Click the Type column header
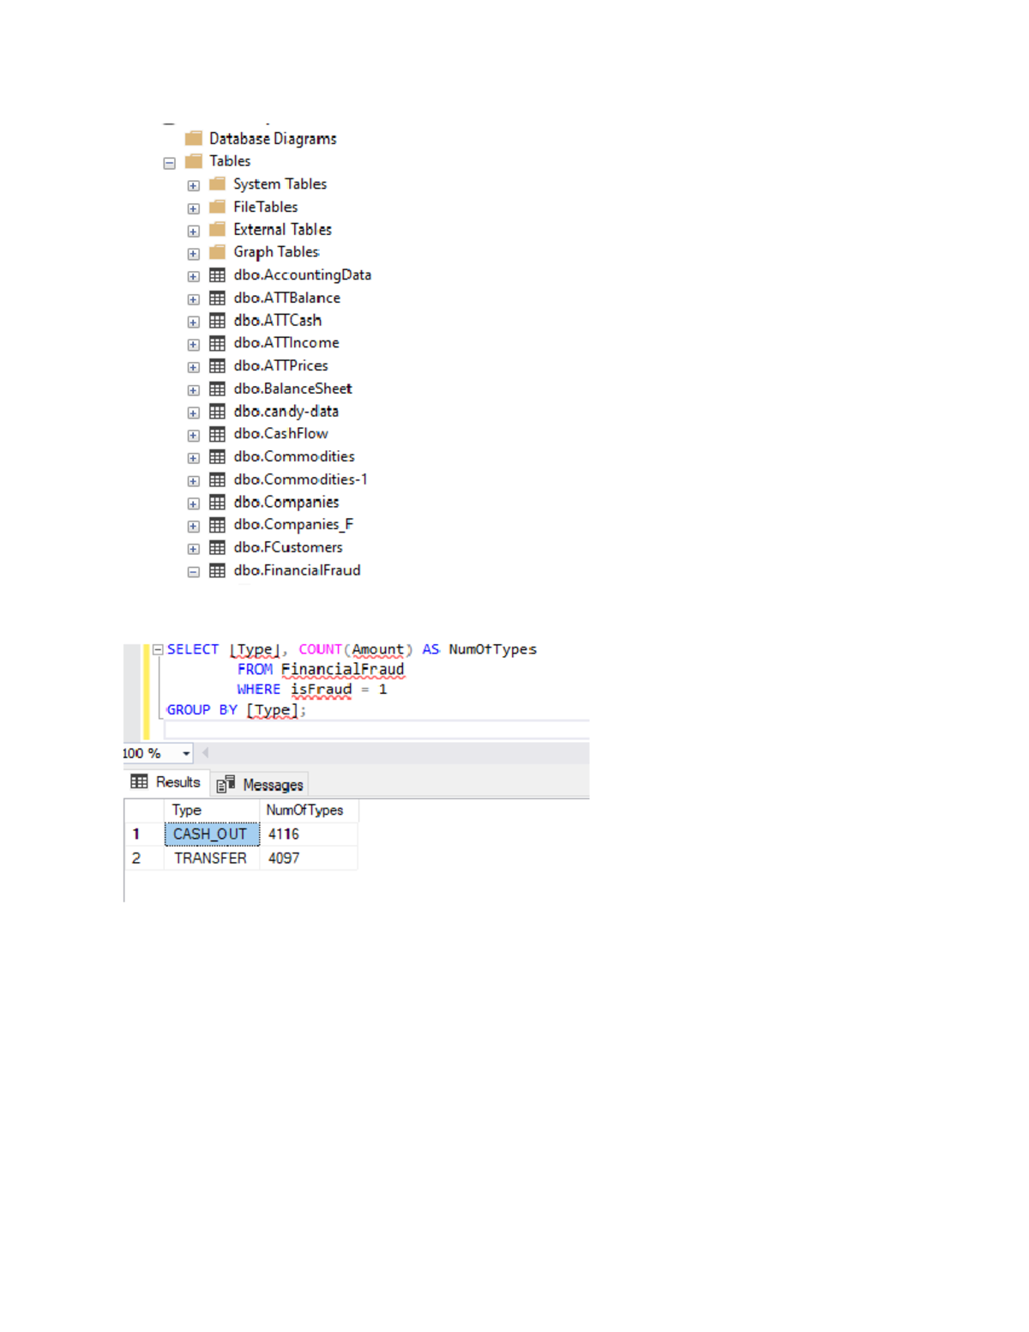The height and width of the screenshot is (1332, 1029). 187,811
